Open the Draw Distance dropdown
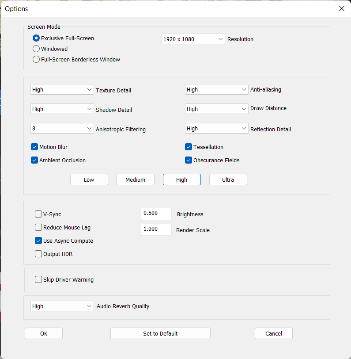The height and width of the screenshot is (359, 351). [216, 109]
